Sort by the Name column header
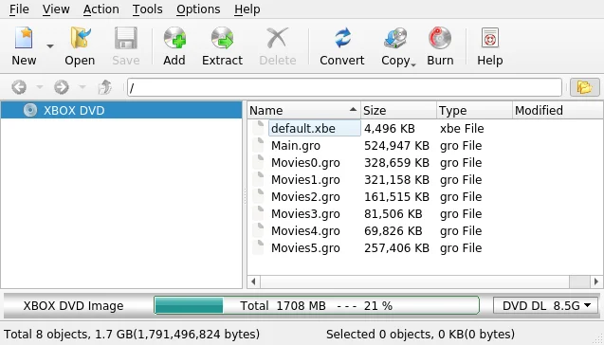 pos(303,111)
